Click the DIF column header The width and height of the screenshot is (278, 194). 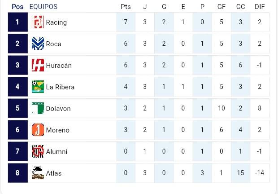(260, 7)
